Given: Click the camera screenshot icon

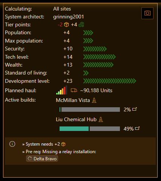Looking at the screenshot, I should coord(147,13).
